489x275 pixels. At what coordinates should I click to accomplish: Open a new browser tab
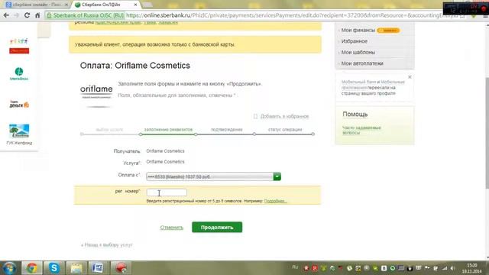tap(147, 5)
